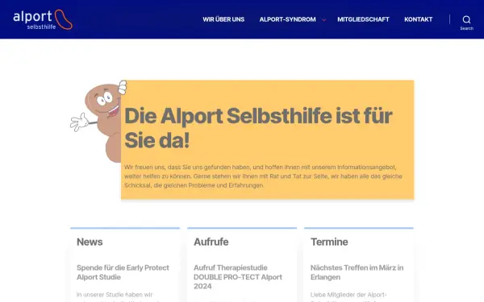The width and height of the screenshot is (484, 302).
Task: Click the text 'In unserer Studie haben wir'
Action: 115,295
